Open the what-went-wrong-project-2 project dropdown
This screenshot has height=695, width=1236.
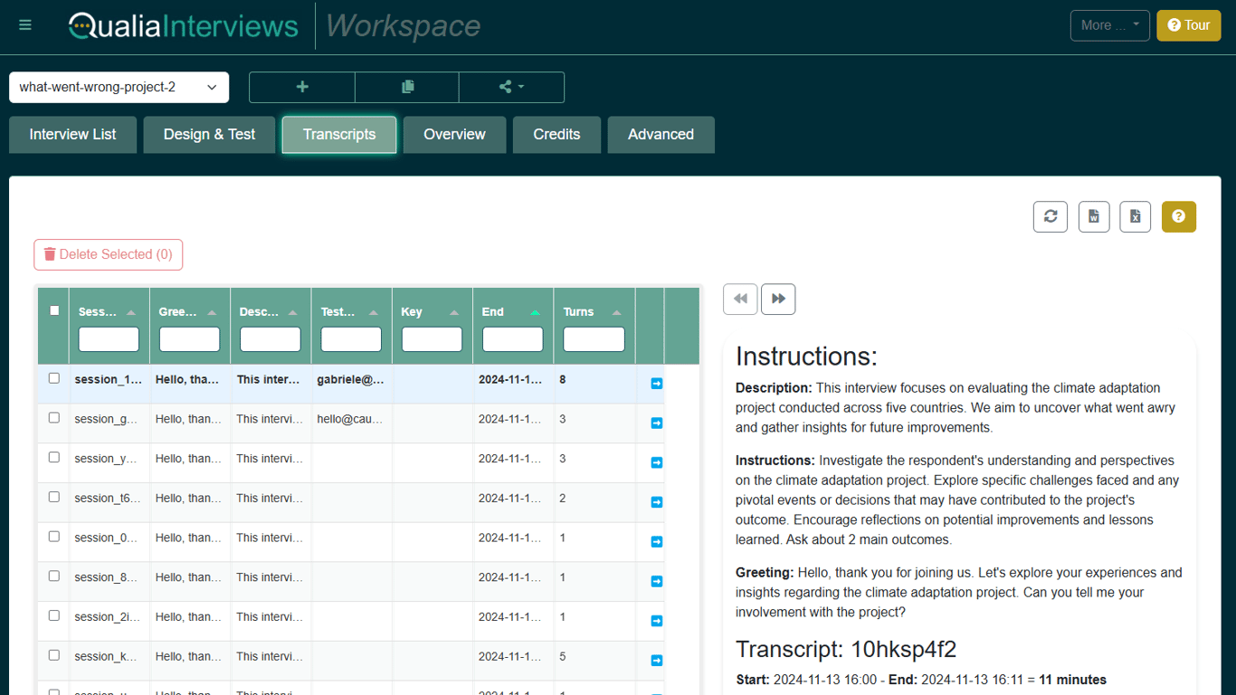(119, 88)
